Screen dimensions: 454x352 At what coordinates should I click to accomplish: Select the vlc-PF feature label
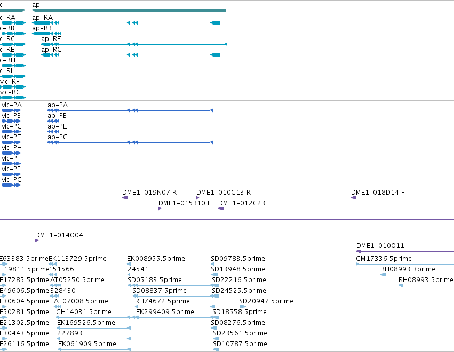(11, 169)
